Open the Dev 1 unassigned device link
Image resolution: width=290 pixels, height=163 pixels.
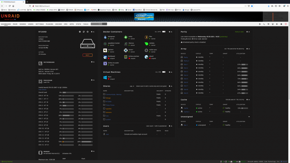pos(186,125)
